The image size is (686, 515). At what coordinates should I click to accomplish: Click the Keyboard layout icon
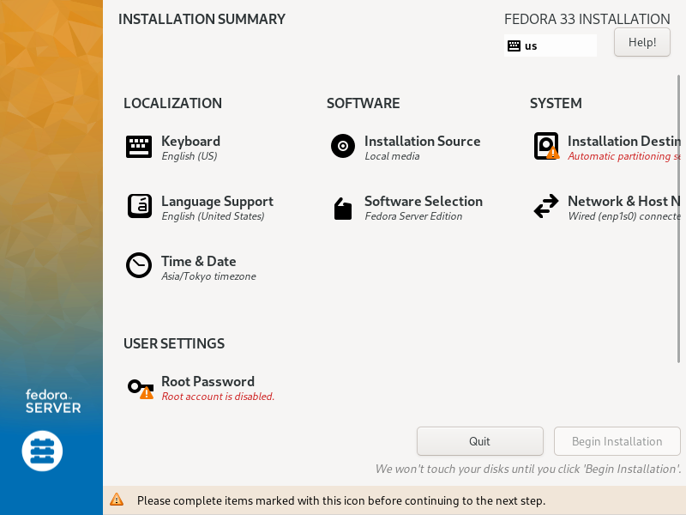pos(139,147)
